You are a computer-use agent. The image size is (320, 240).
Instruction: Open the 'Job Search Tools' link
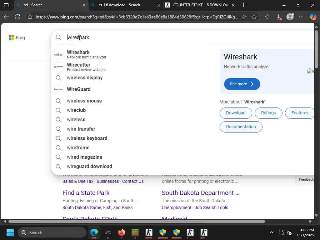coord(211,207)
